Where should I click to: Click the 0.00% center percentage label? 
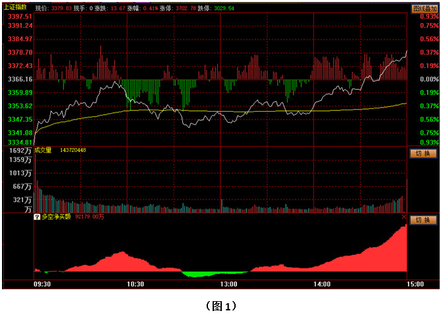coord(429,79)
